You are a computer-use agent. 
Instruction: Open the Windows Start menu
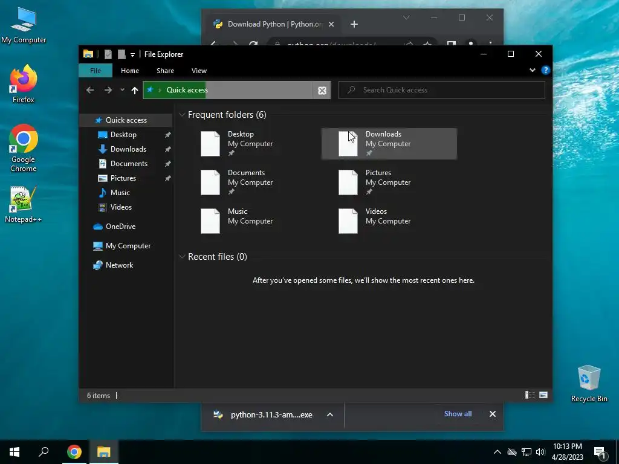coord(15,452)
